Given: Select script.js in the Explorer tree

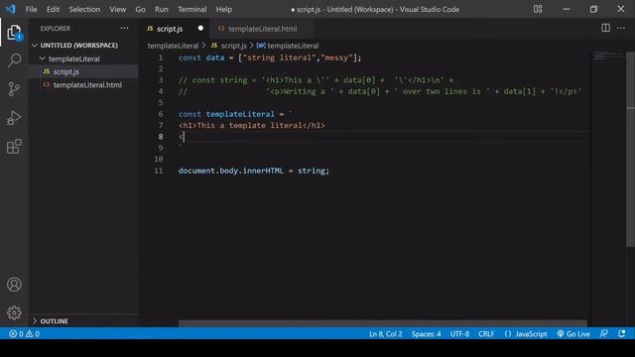Looking at the screenshot, I should point(66,71).
